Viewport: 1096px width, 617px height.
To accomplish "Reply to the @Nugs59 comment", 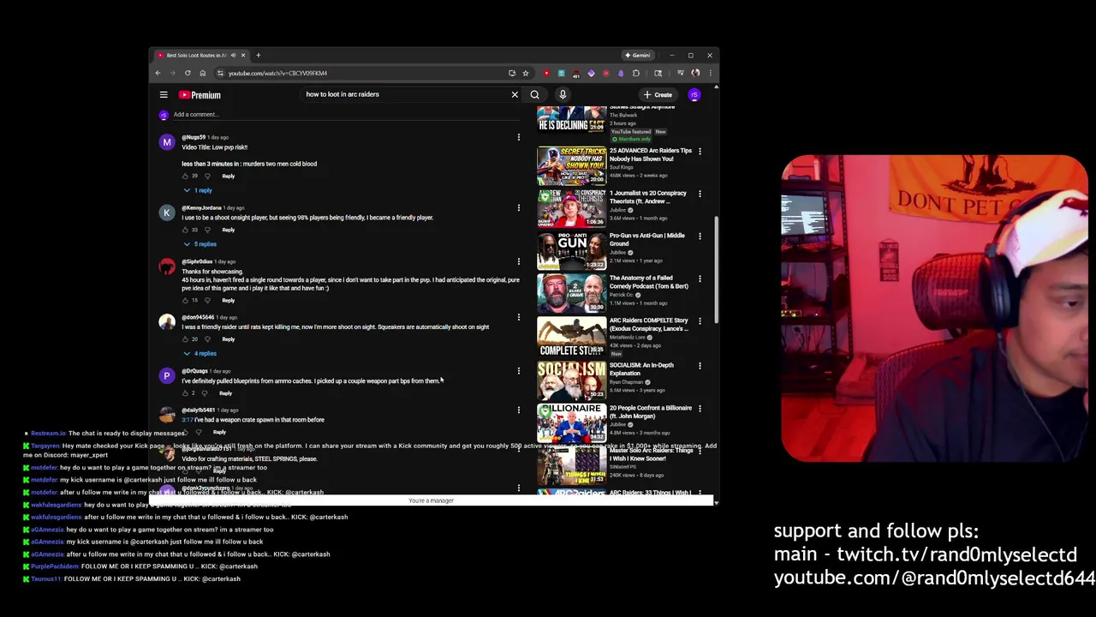I will click(228, 177).
